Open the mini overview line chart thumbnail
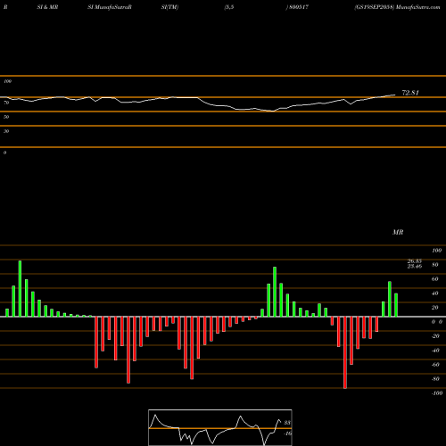Image resolution: width=446 pixels, height=446 pixels. (x=220, y=427)
